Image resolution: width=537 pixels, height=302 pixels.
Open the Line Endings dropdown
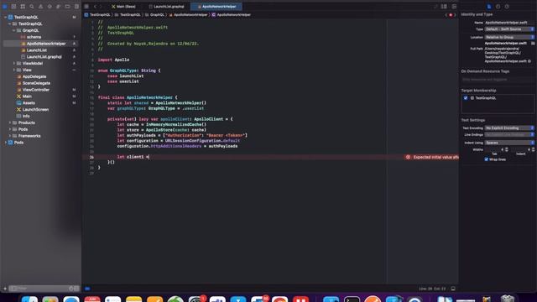509,135
